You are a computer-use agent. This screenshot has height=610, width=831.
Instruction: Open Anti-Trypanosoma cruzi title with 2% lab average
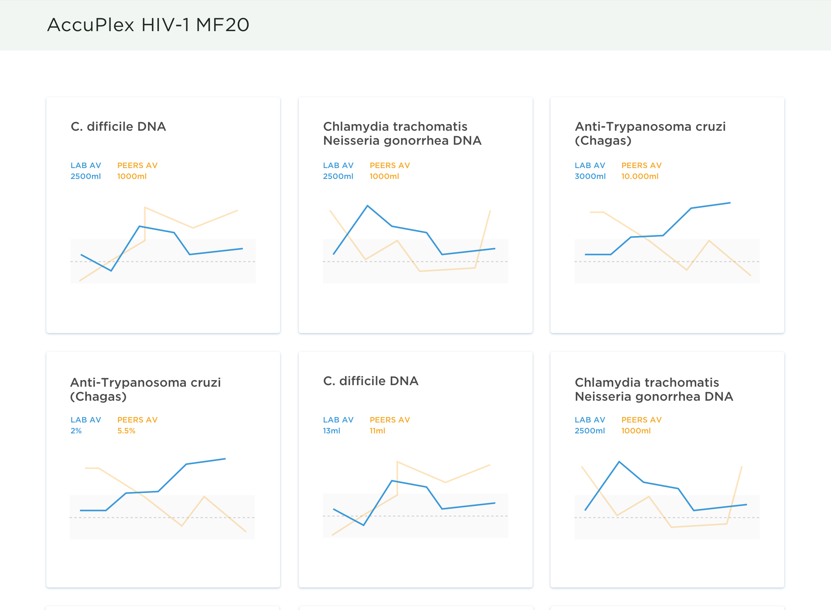point(145,389)
